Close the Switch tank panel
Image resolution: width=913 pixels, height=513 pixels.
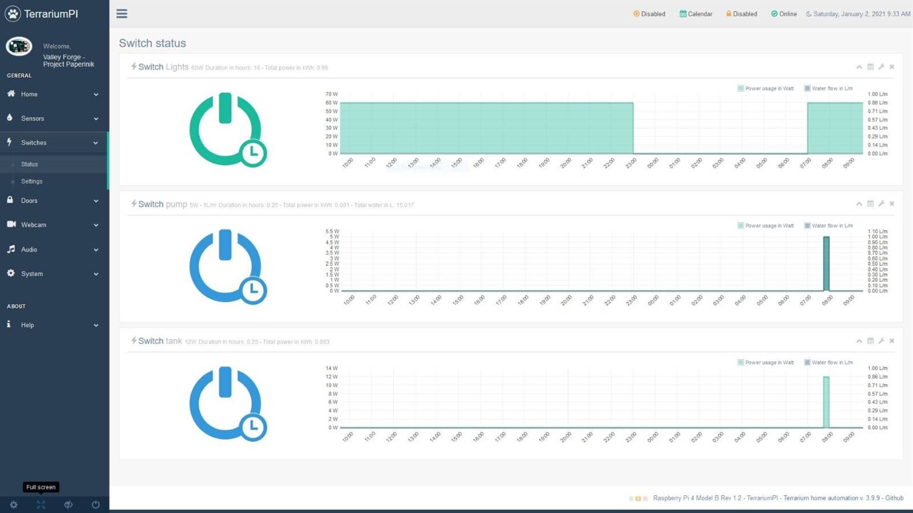[x=892, y=341]
